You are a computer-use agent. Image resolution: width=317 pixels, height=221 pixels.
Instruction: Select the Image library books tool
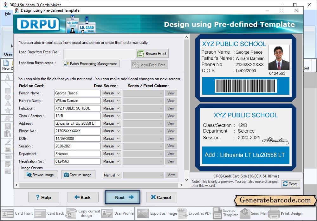(8, 134)
